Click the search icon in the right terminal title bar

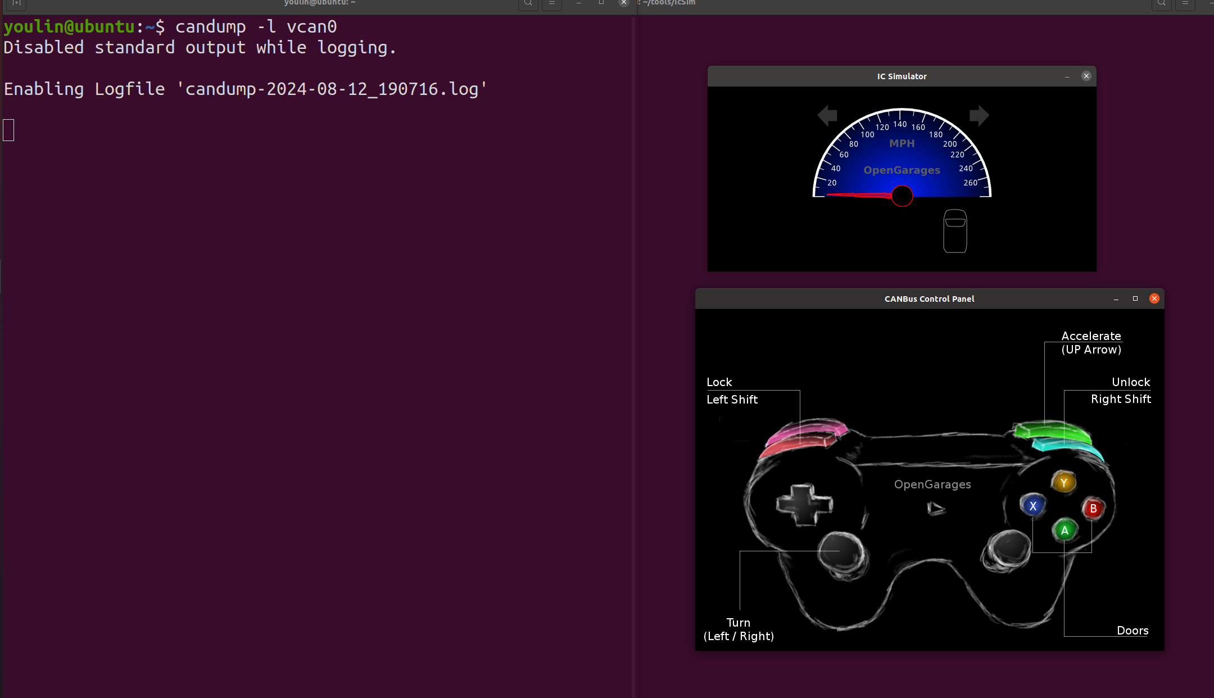1161,3
